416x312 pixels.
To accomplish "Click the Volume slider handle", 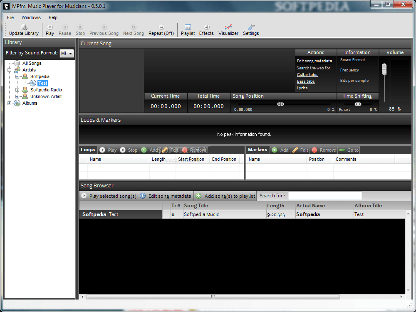I will click(x=384, y=69).
